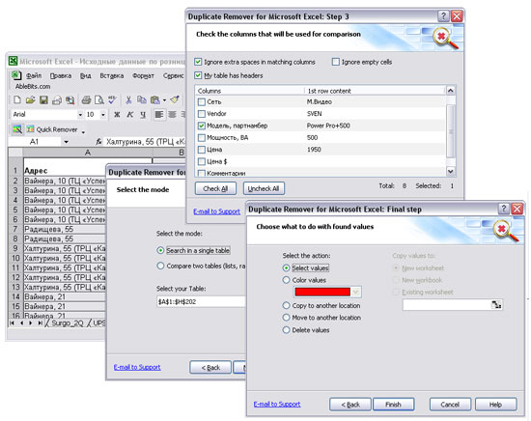Toggle bold (Ж) formatting

(x=117, y=115)
